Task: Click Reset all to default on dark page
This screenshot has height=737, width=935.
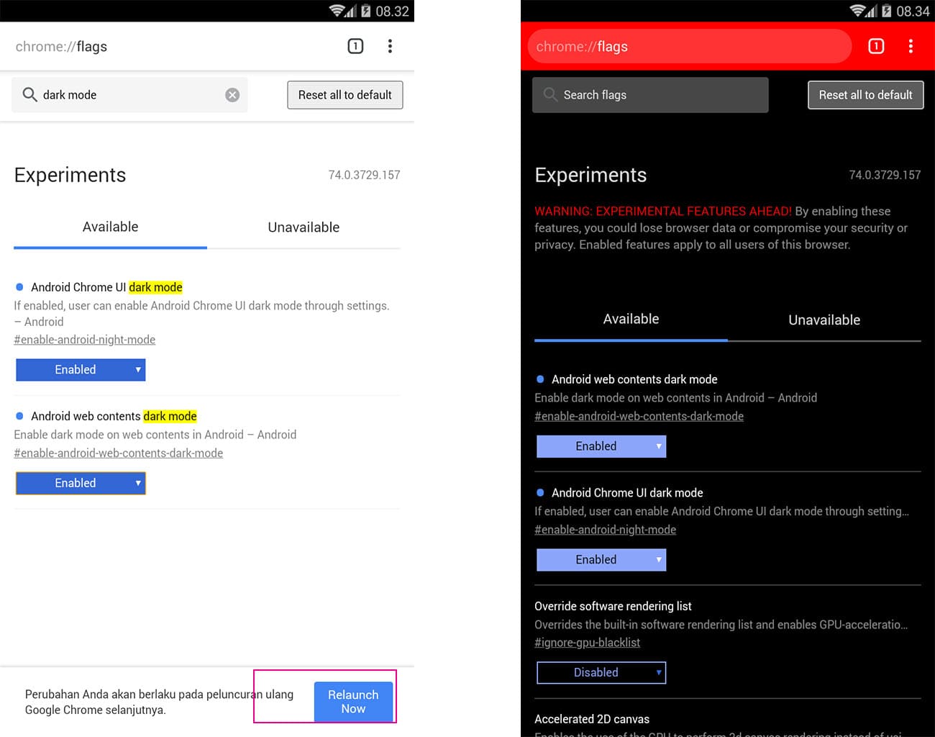Action: coord(865,95)
